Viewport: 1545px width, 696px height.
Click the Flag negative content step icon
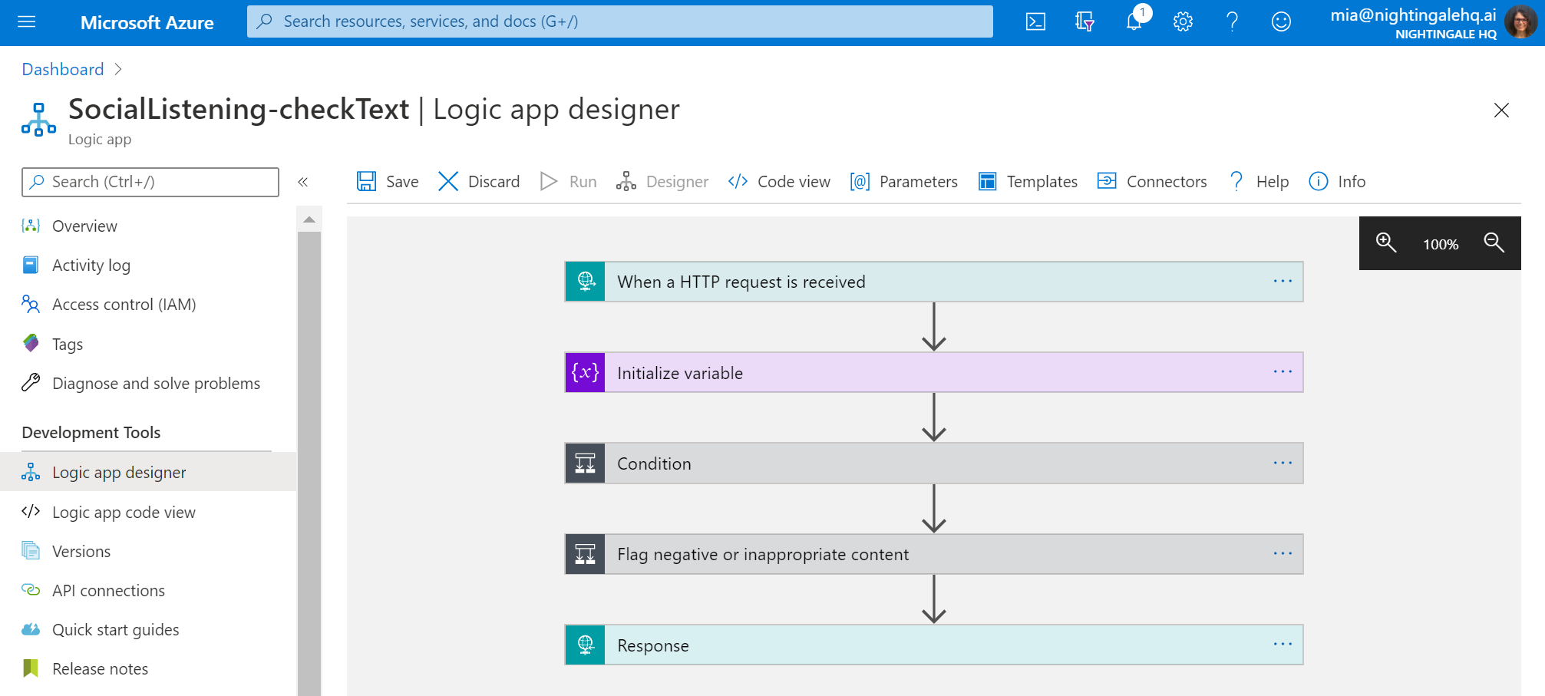[586, 554]
